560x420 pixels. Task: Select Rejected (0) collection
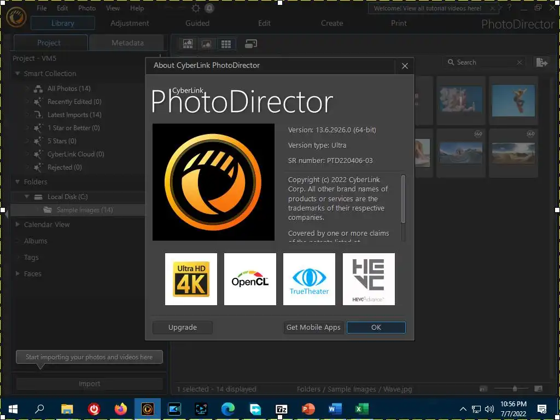[65, 167]
